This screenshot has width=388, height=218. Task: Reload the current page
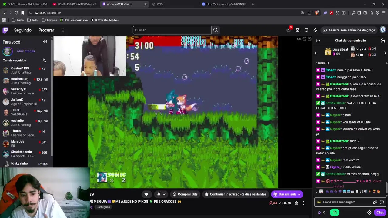tap(16, 13)
